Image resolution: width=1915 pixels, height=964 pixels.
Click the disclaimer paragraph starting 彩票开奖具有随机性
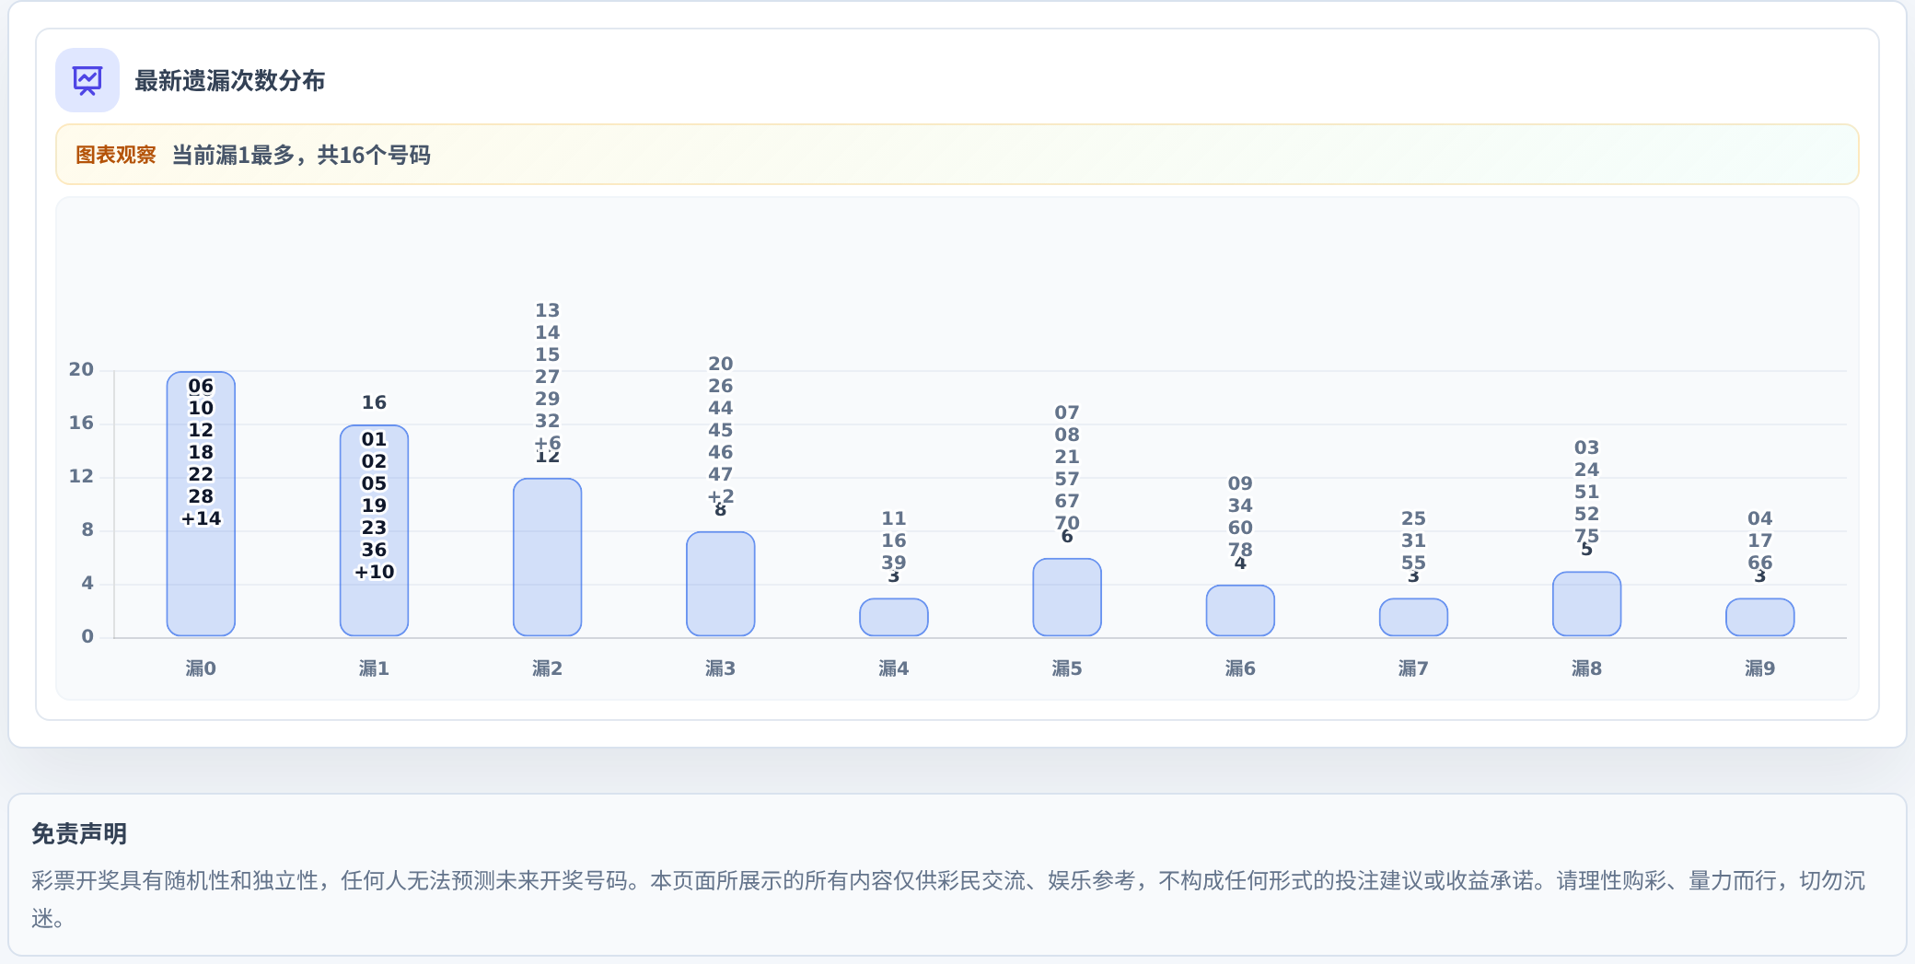click(x=948, y=900)
